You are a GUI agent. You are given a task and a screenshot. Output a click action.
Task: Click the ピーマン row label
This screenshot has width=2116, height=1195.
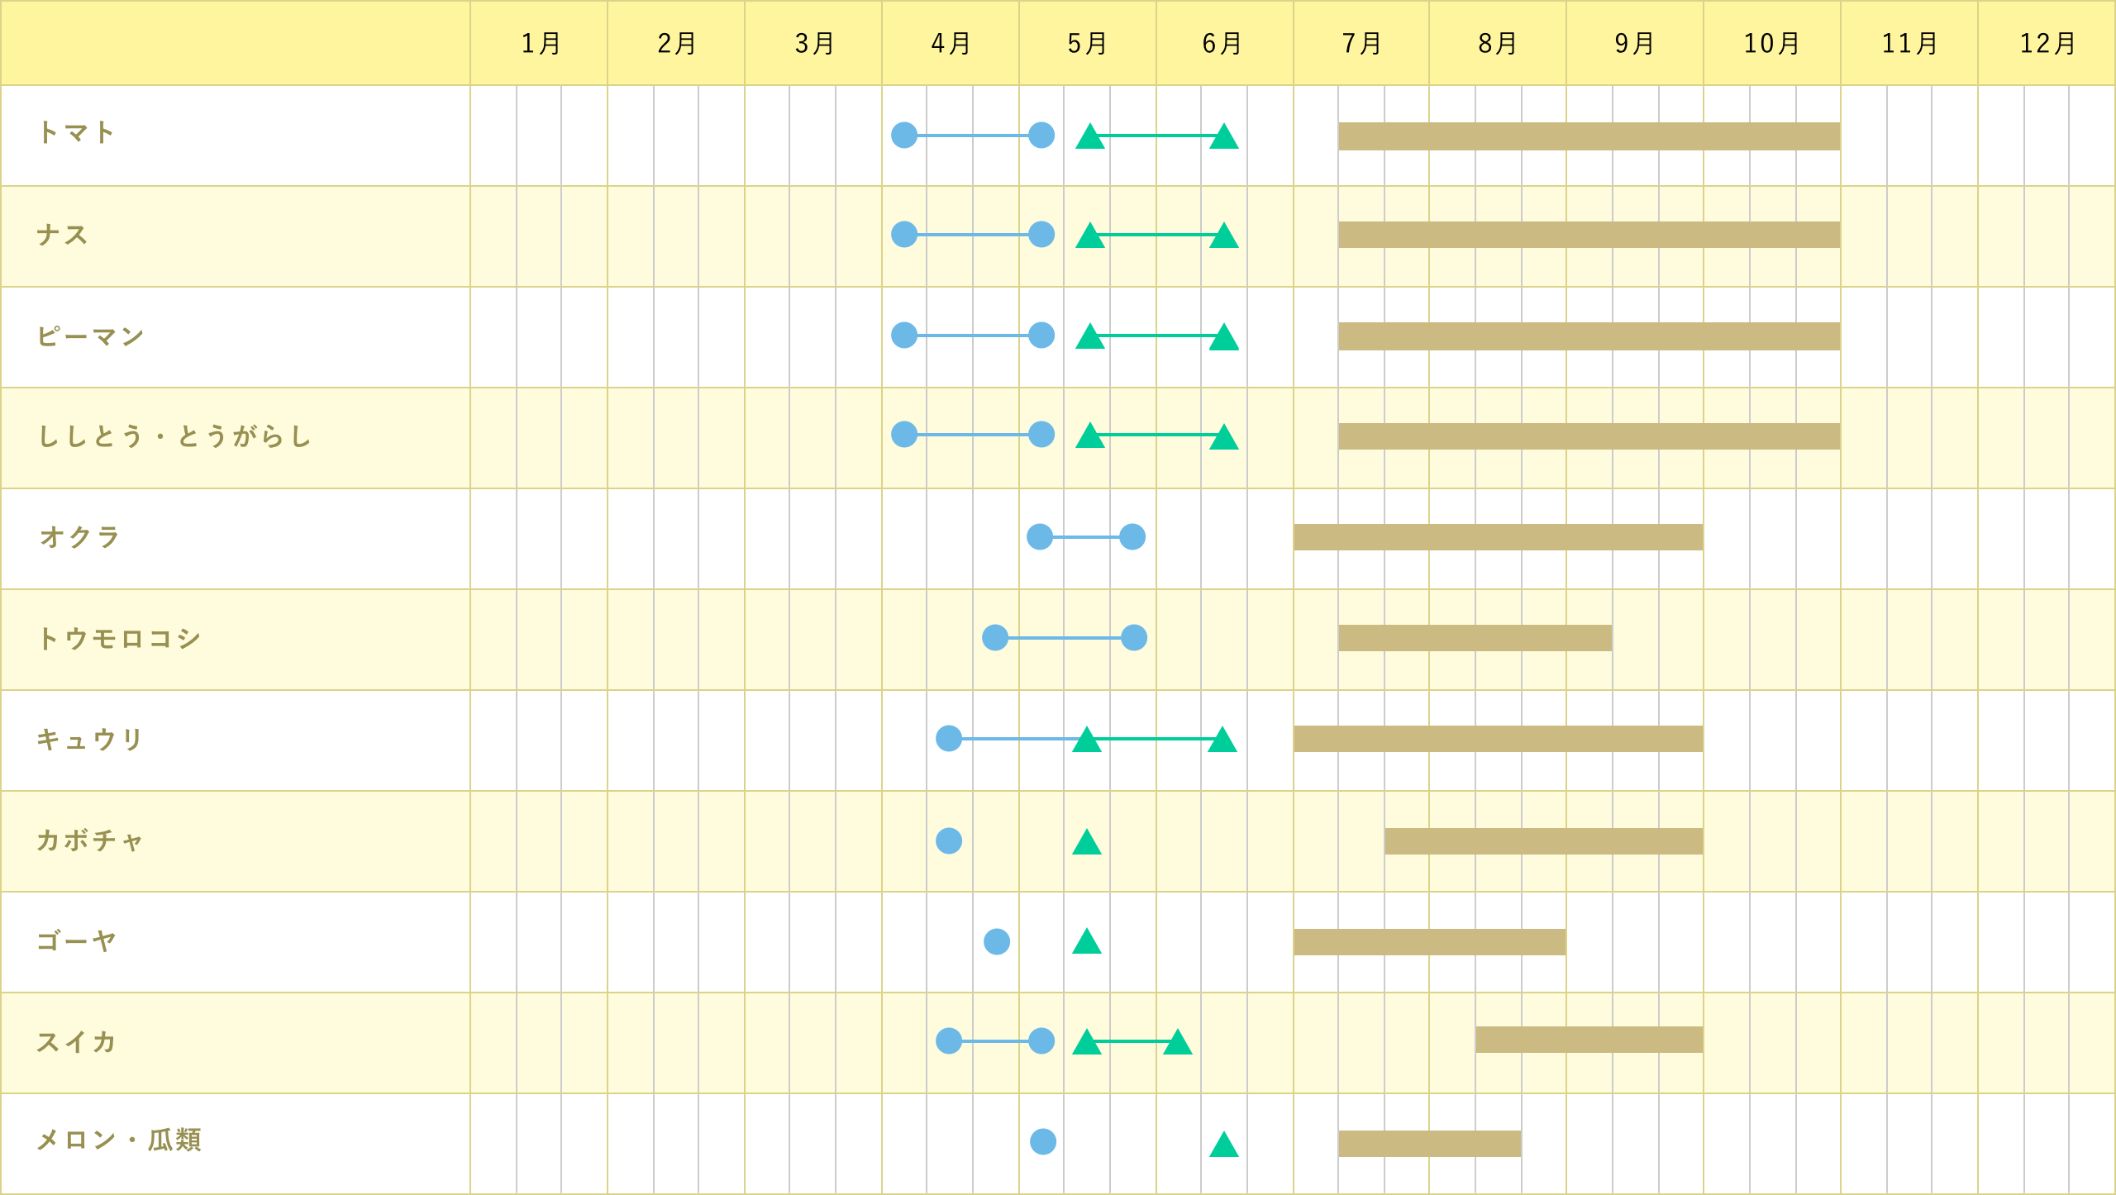pos(91,336)
